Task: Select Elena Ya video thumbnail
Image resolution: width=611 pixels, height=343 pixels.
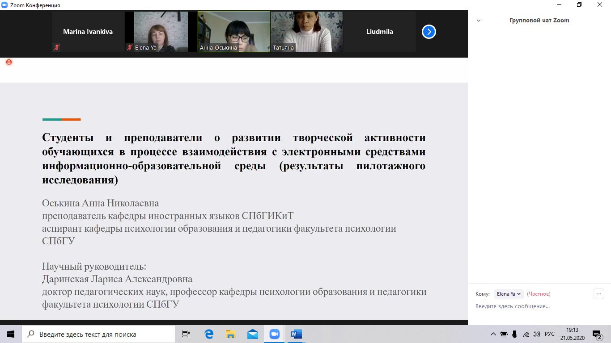Action: (x=161, y=32)
